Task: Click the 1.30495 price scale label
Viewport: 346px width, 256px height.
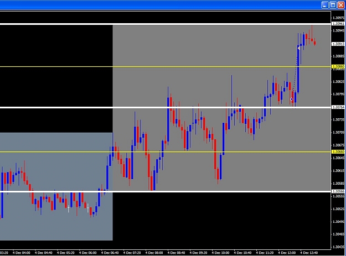Action: click(x=338, y=222)
